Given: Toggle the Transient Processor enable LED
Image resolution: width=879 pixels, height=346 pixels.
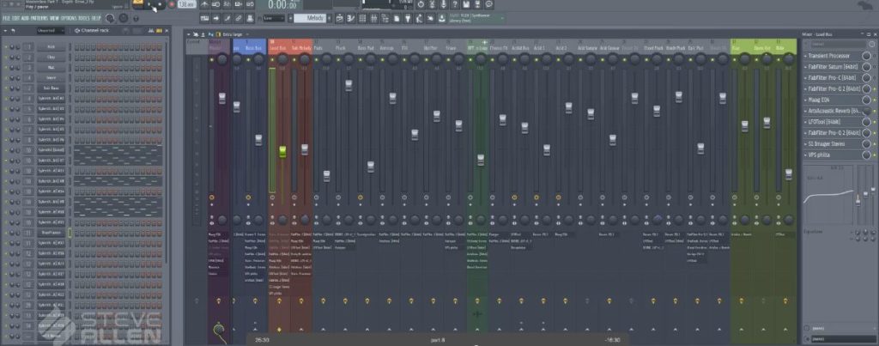Looking at the screenshot, I should pos(875,56).
